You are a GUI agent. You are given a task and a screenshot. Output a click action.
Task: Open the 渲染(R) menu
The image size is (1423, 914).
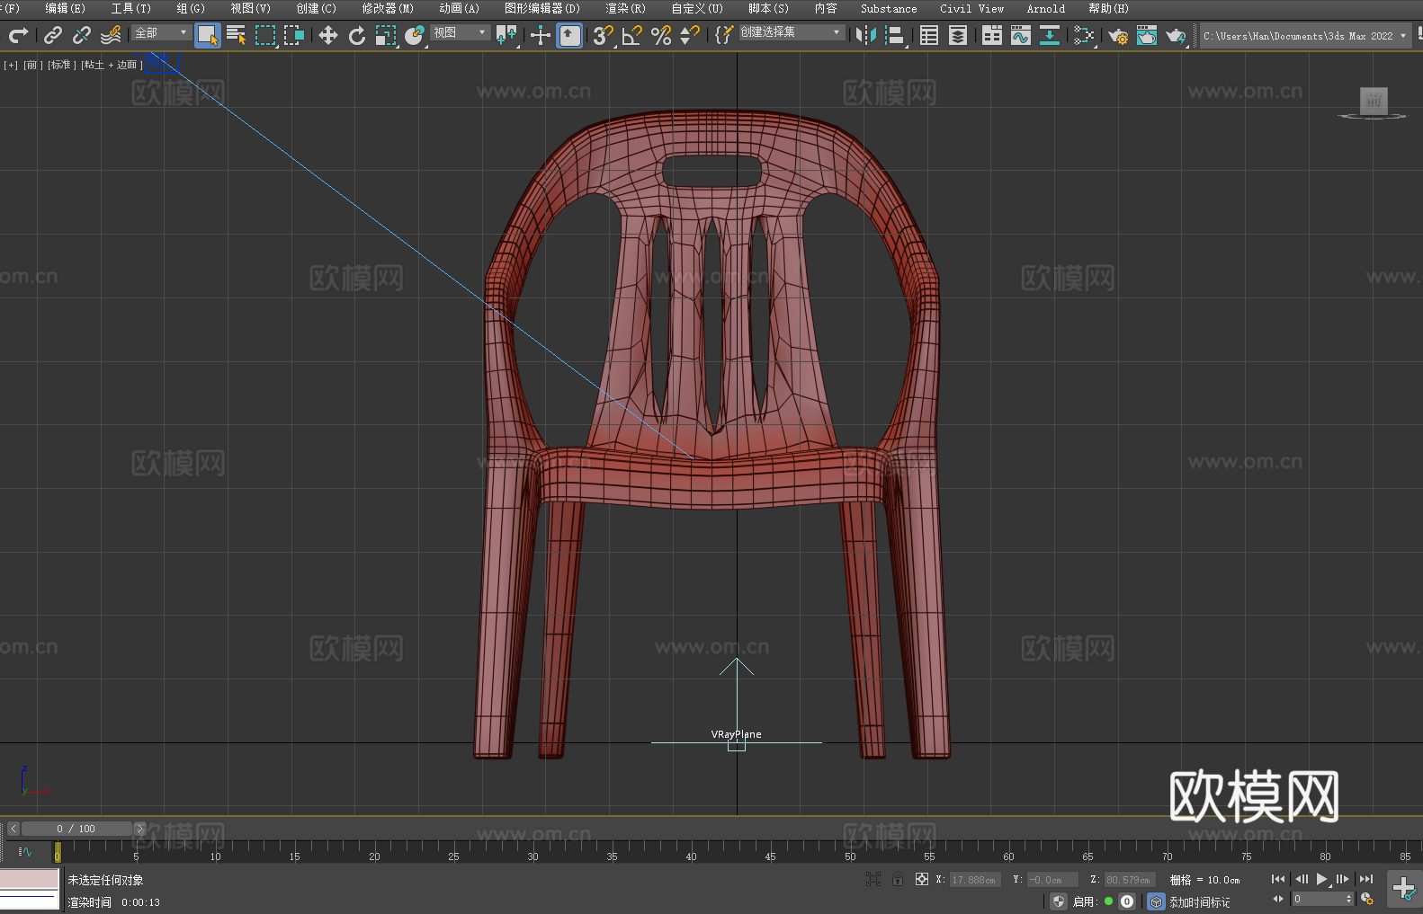coord(625,8)
